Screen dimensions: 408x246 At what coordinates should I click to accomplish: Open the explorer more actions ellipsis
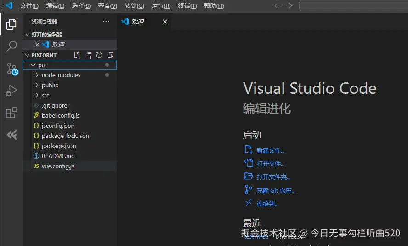pyautogui.click(x=106, y=22)
